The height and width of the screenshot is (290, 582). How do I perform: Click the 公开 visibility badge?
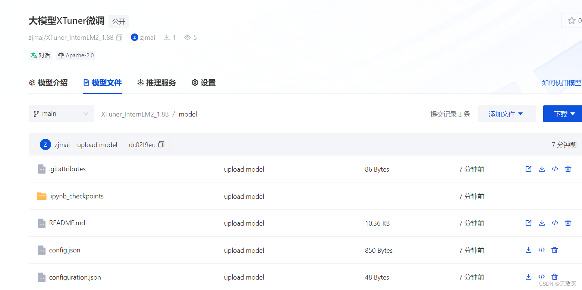[x=119, y=22]
